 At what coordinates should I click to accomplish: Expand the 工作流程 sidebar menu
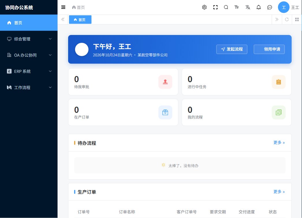click(x=29, y=88)
